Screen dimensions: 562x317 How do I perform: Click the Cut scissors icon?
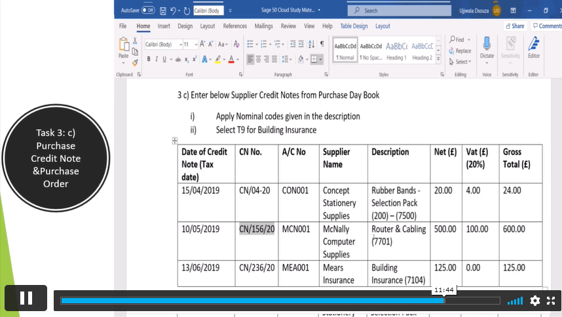point(135,41)
